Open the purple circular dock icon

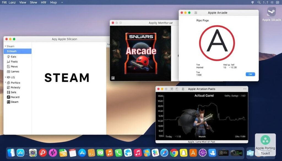[x=203, y=153]
